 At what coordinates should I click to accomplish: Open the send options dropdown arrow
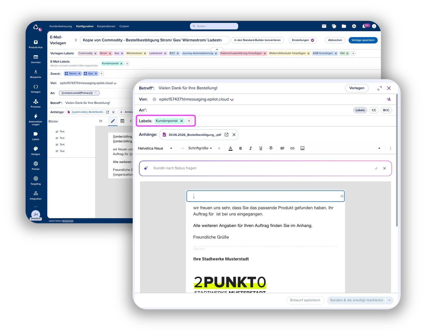point(389,300)
